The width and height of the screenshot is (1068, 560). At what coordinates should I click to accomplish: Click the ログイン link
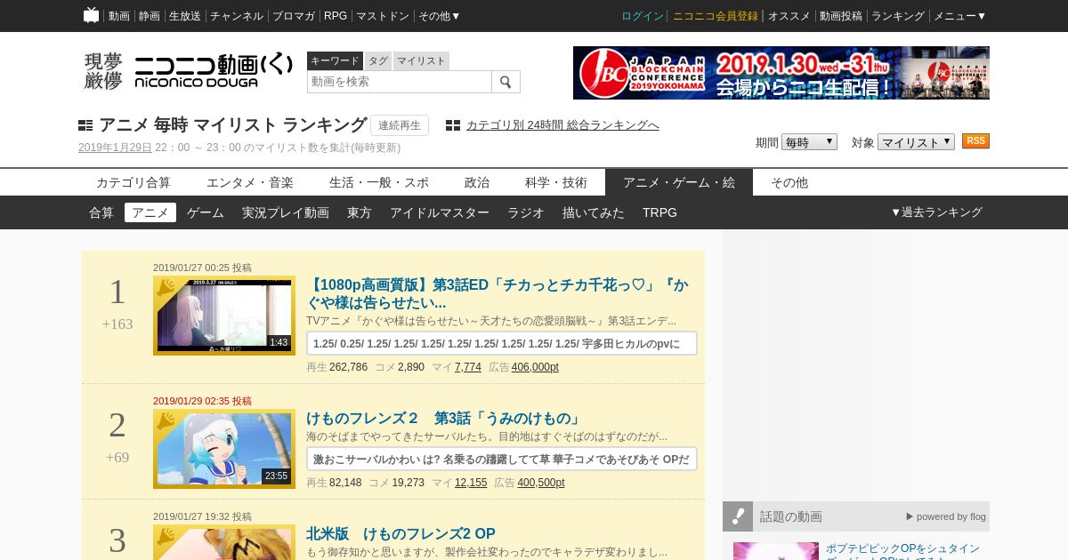click(643, 16)
